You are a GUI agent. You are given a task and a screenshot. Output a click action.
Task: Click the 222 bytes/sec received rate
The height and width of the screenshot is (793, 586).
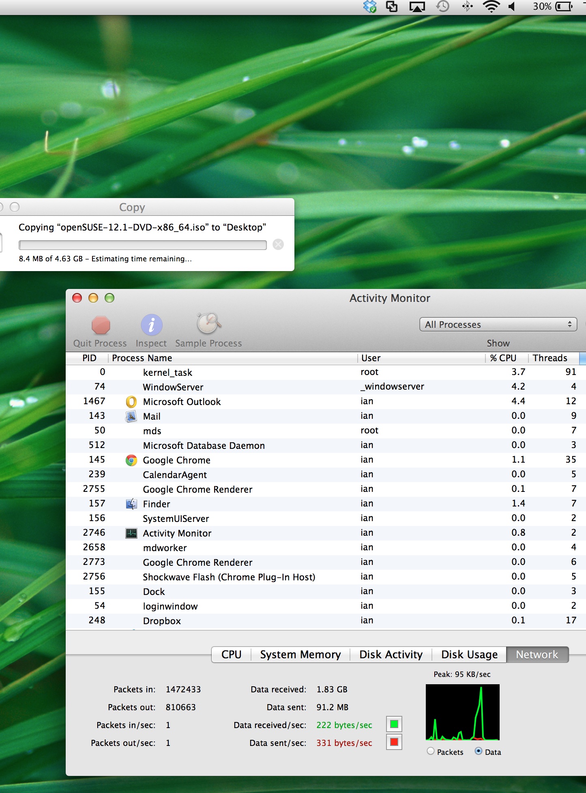point(344,725)
